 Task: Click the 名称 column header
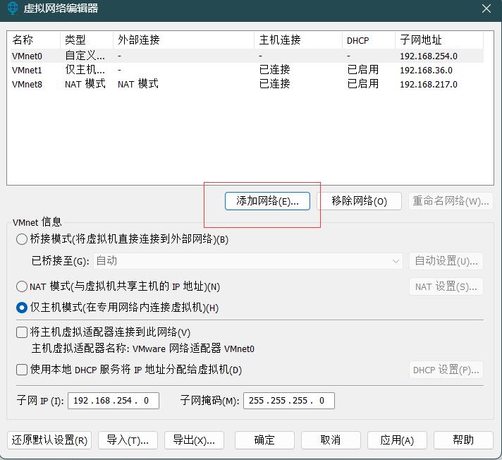(x=34, y=40)
